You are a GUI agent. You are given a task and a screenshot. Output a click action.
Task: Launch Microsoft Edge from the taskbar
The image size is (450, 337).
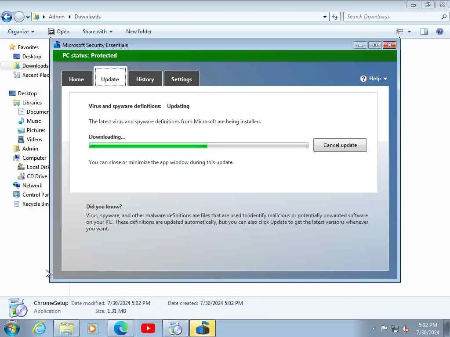pyautogui.click(x=121, y=328)
